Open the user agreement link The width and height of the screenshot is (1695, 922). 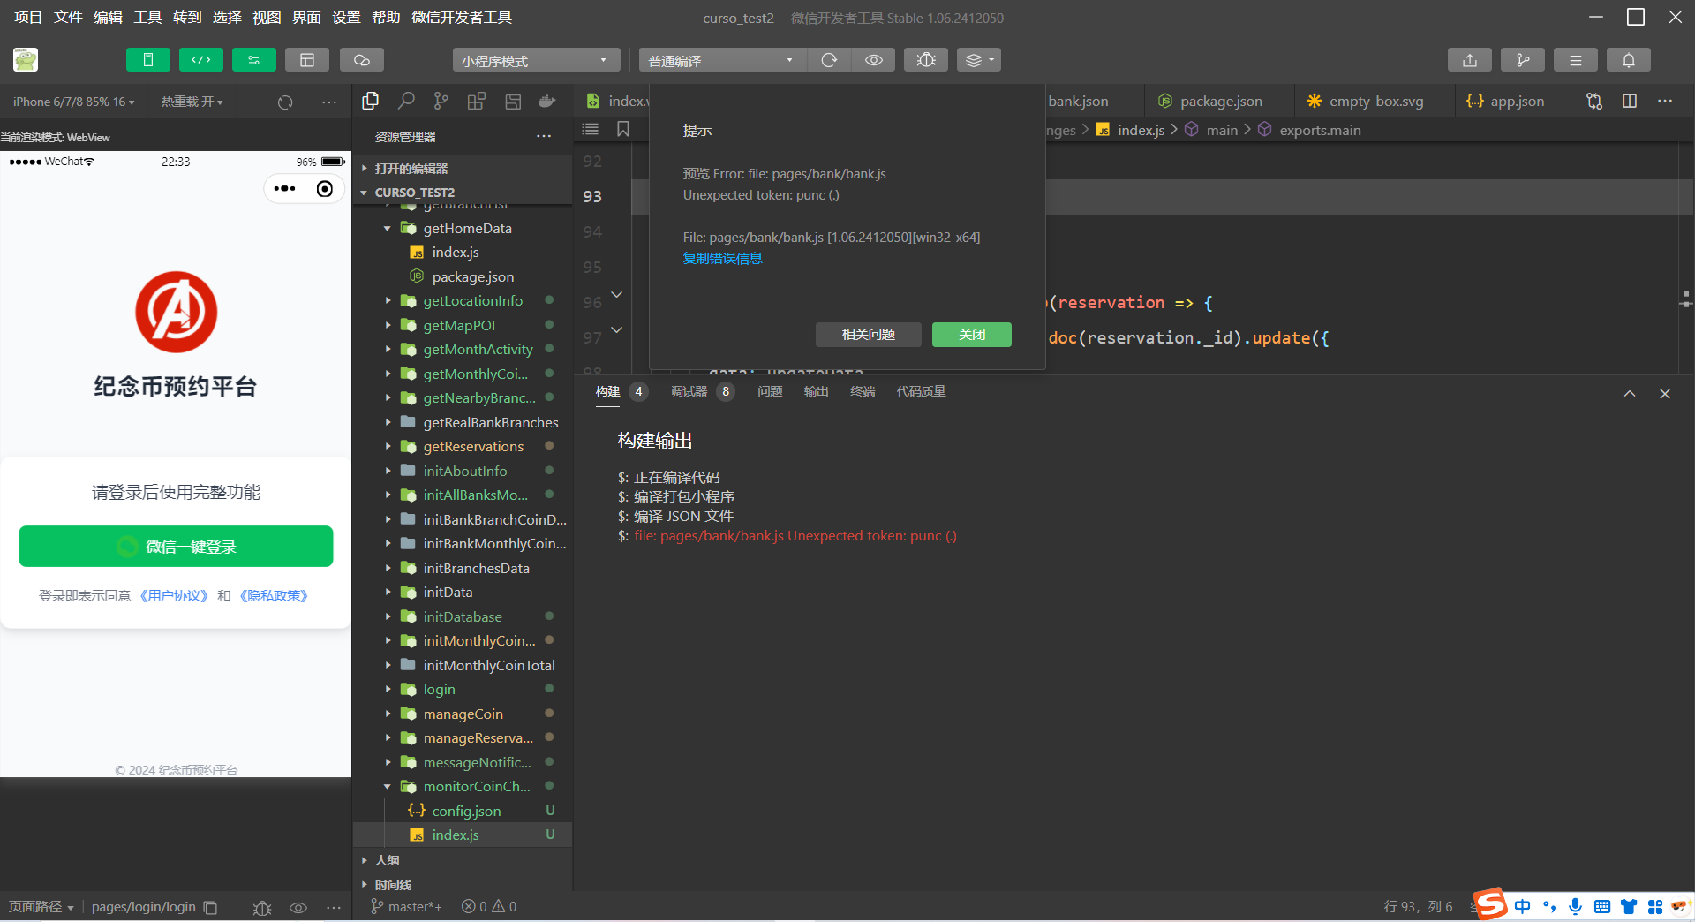174,596
